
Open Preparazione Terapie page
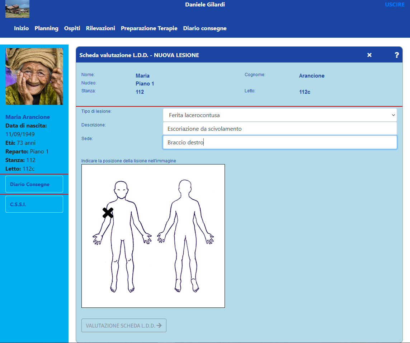tap(149, 28)
